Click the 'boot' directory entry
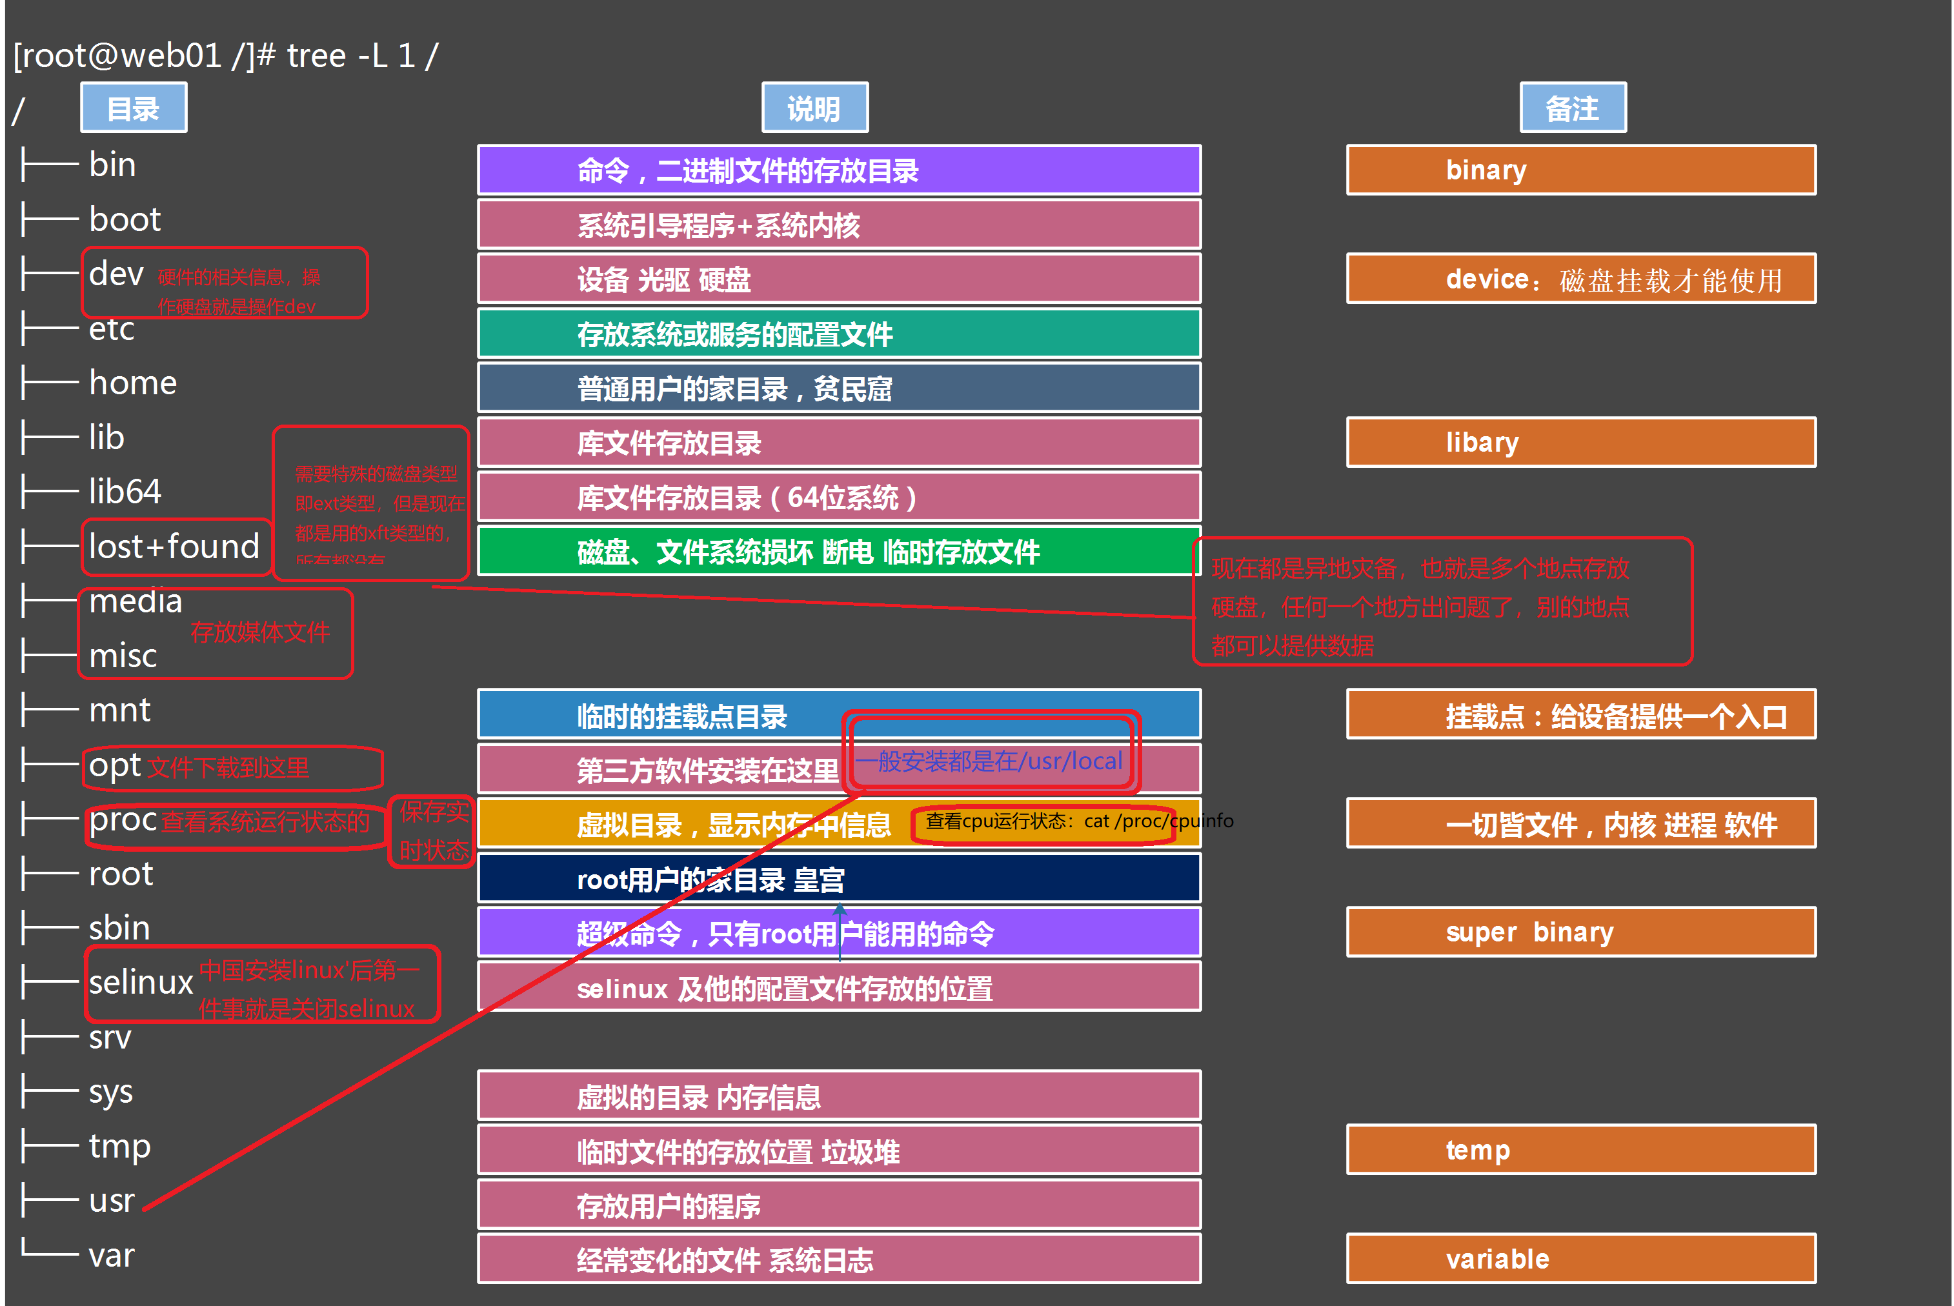Image resolution: width=1954 pixels, height=1306 pixels. tap(125, 220)
